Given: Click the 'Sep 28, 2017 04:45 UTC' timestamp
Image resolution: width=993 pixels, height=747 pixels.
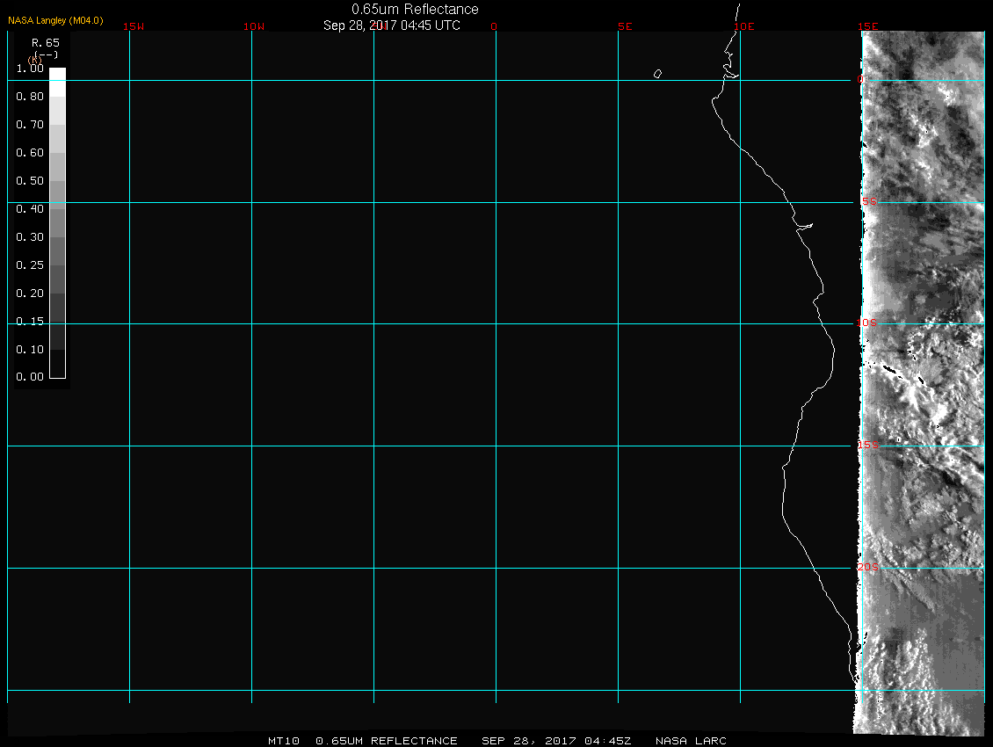Looking at the screenshot, I should [391, 25].
